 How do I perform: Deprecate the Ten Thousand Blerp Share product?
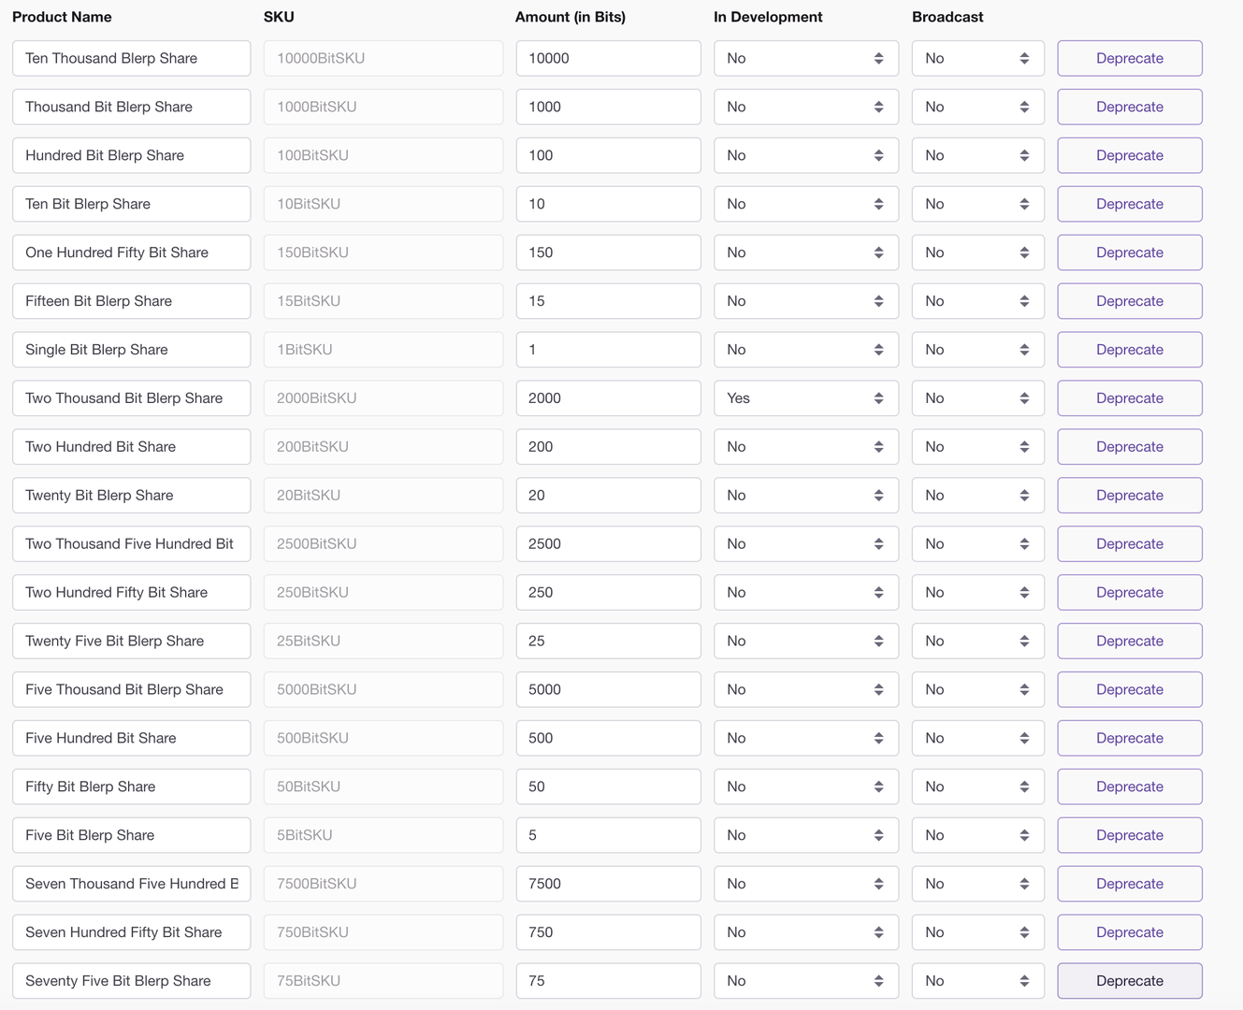coord(1129,58)
